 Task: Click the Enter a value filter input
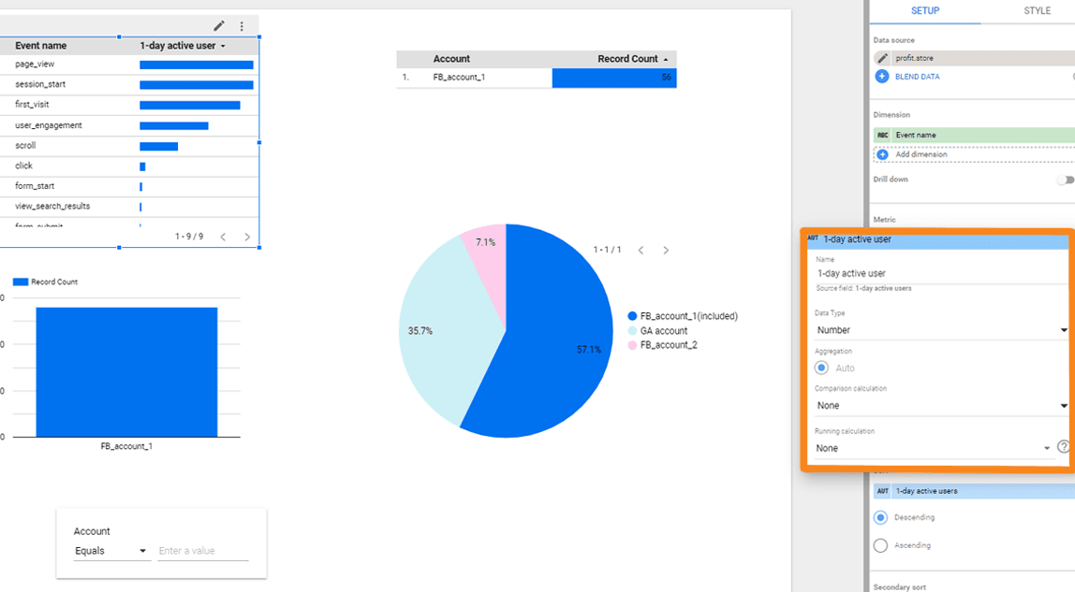click(x=203, y=551)
